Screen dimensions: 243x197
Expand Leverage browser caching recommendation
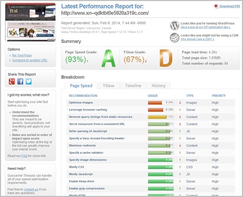88,110
